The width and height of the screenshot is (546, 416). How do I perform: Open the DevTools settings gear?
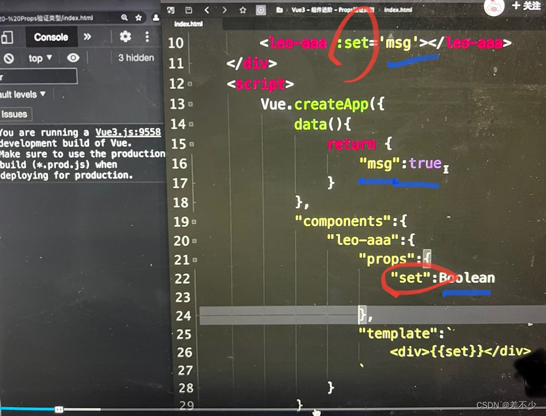(125, 37)
